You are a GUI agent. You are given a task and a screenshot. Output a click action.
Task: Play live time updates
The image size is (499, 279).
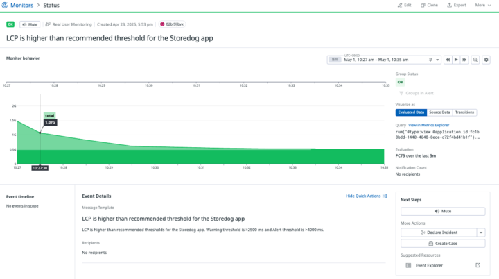click(456, 60)
